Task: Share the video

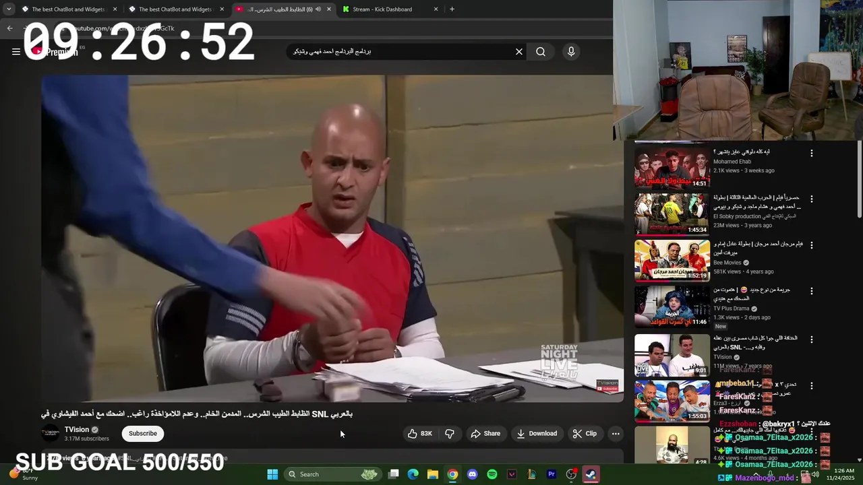Action: [485, 434]
